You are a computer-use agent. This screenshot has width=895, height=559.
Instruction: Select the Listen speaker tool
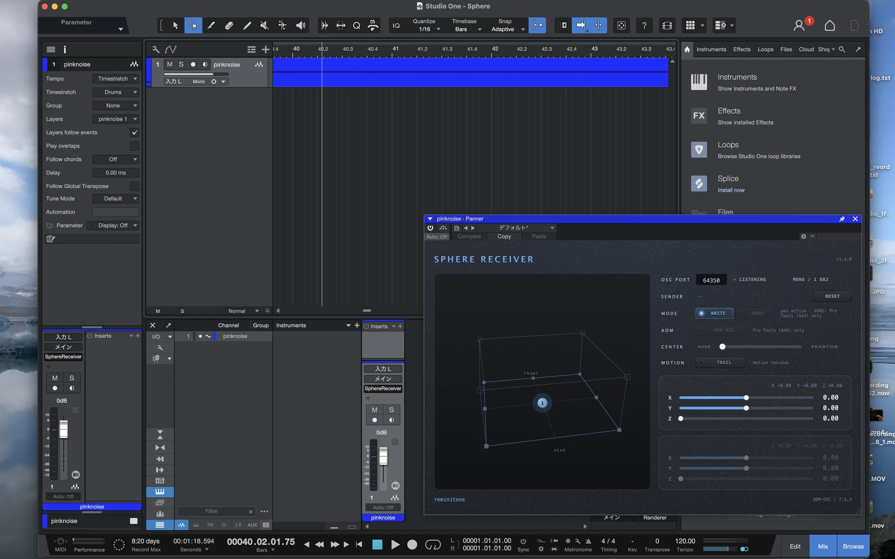pyautogui.click(x=301, y=26)
